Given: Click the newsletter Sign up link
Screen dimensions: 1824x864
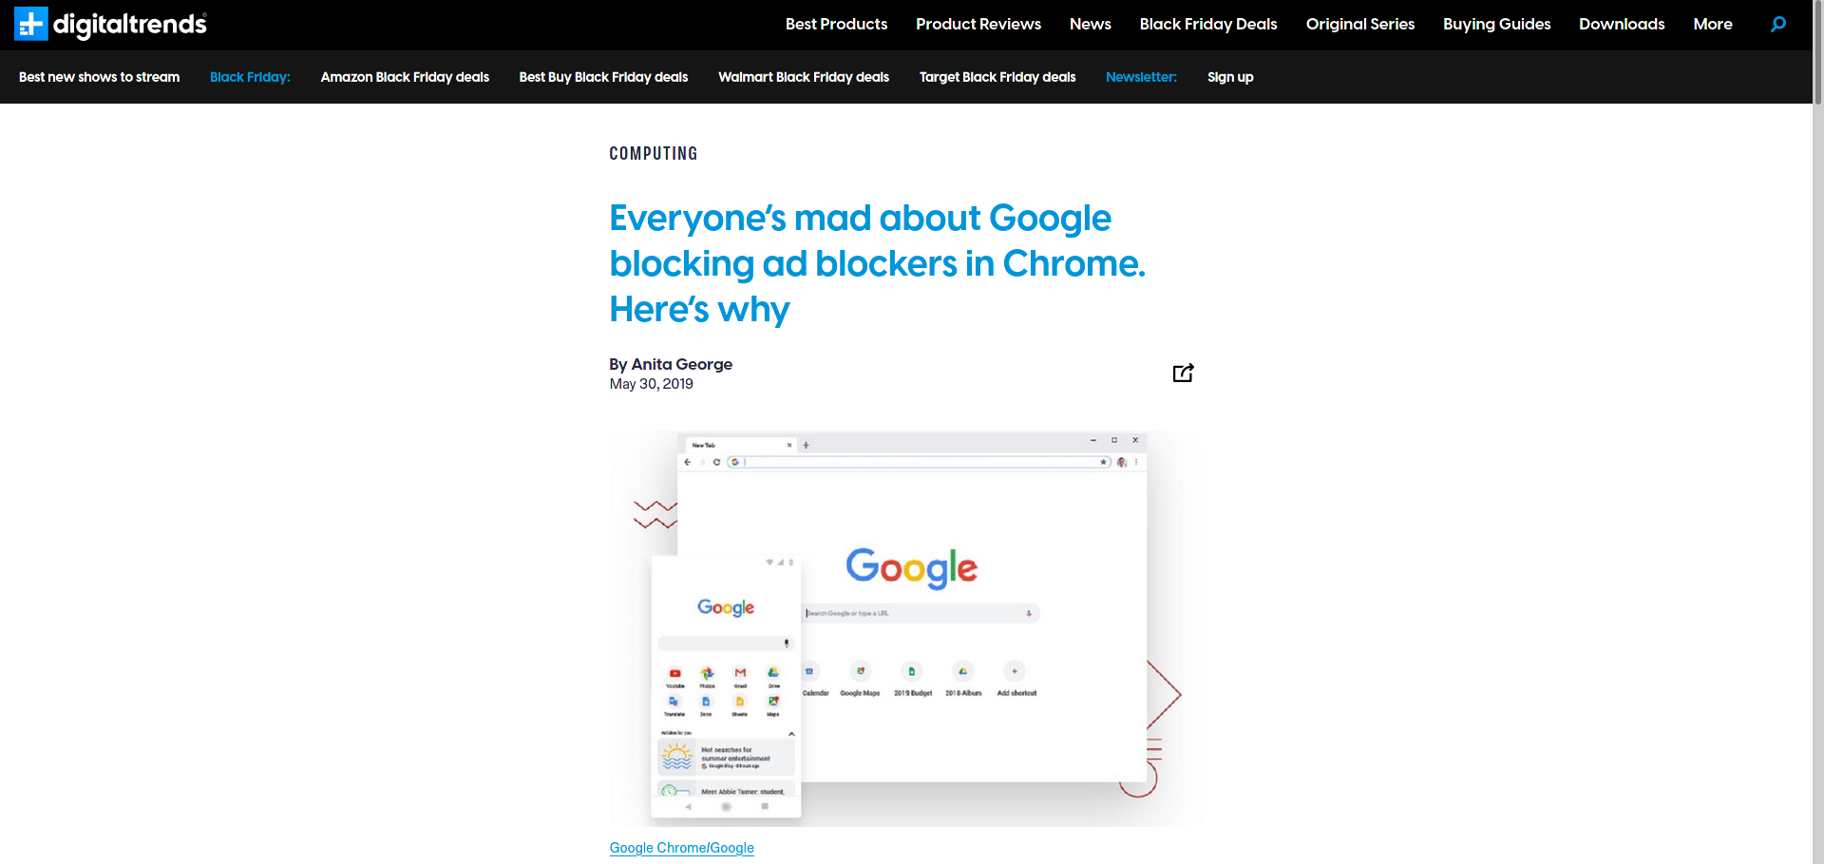Looking at the screenshot, I should (1230, 77).
